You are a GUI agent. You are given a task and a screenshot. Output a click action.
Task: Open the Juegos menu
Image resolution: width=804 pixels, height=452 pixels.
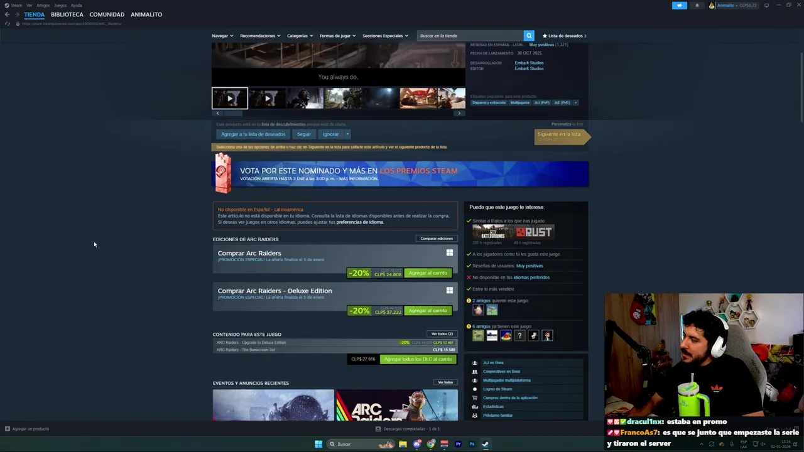pyautogui.click(x=60, y=5)
